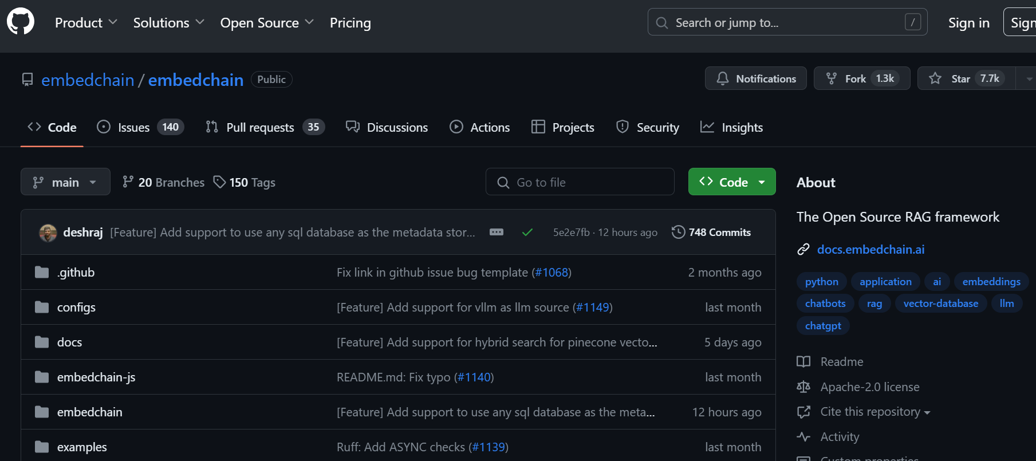Click the Tags tag icon
The image size is (1036, 461).
pos(219,182)
